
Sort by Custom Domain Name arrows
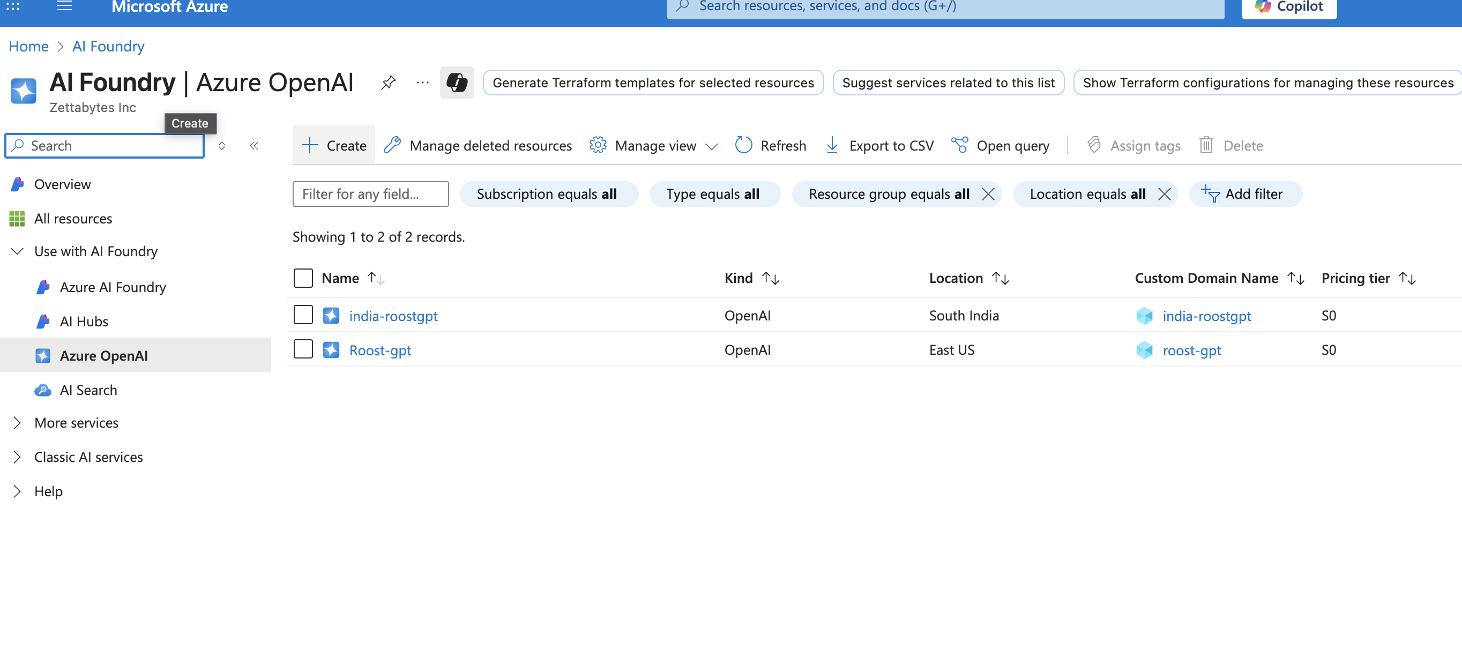coord(1296,278)
